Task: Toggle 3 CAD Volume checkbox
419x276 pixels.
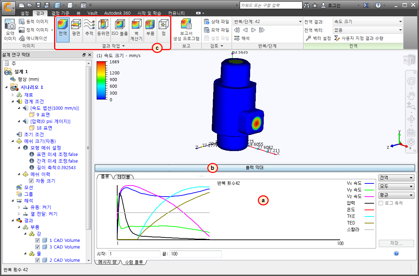Action: pyautogui.click(x=38, y=247)
